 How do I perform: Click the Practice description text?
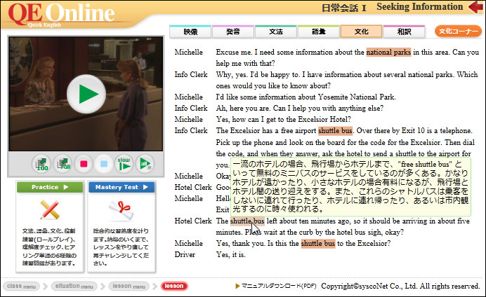click(49, 247)
